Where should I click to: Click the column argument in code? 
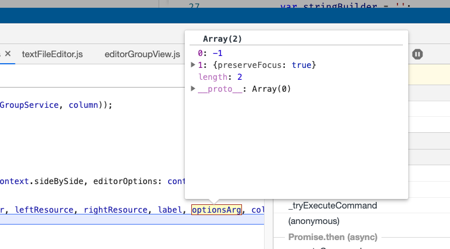pyautogui.click(x=83, y=105)
